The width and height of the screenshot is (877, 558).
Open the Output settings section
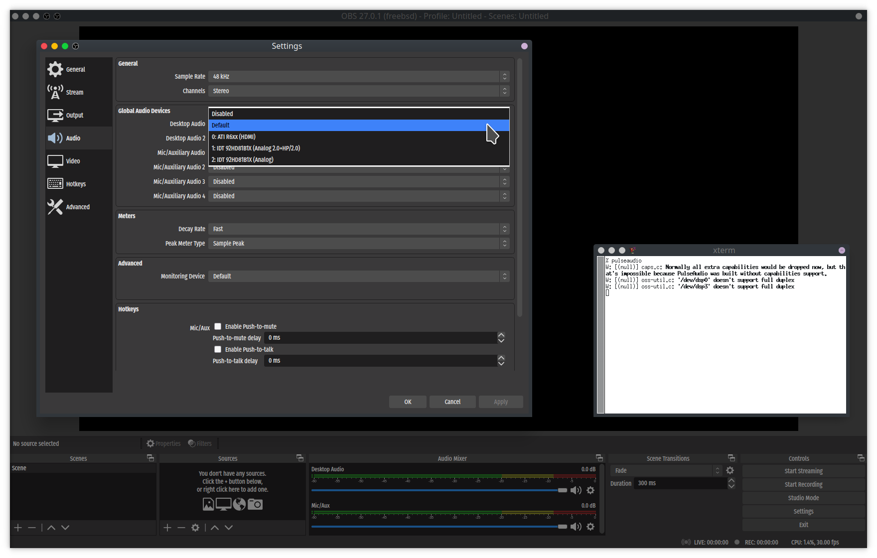(x=75, y=115)
